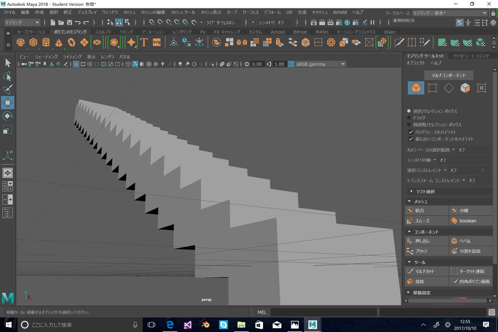Click the 押し出し (Extrude) button
This screenshot has height=332, width=498.
(x=427, y=241)
